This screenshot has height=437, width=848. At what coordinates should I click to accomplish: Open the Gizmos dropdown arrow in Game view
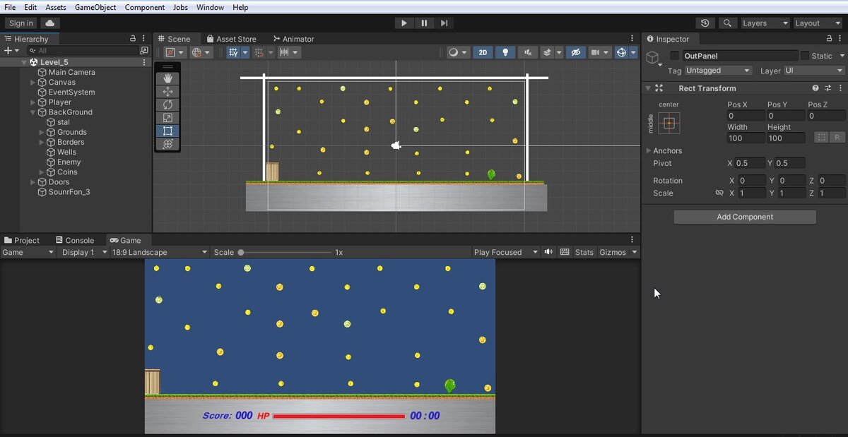point(635,252)
